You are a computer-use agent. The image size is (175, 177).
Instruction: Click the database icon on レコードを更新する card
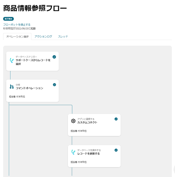coord(73,152)
